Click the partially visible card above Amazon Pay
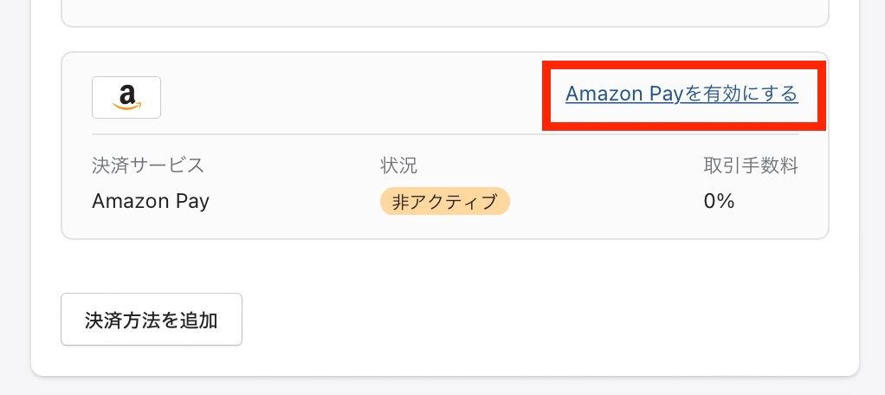 pos(445,12)
